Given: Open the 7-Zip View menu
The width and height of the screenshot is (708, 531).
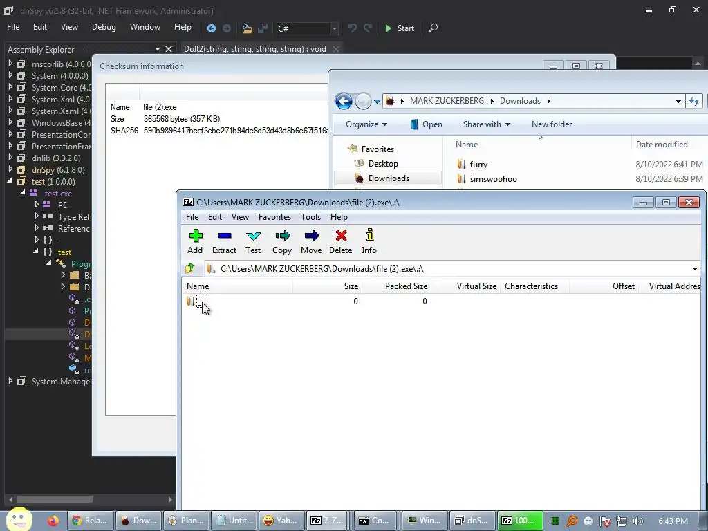Looking at the screenshot, I should click(x=240, y=216).
